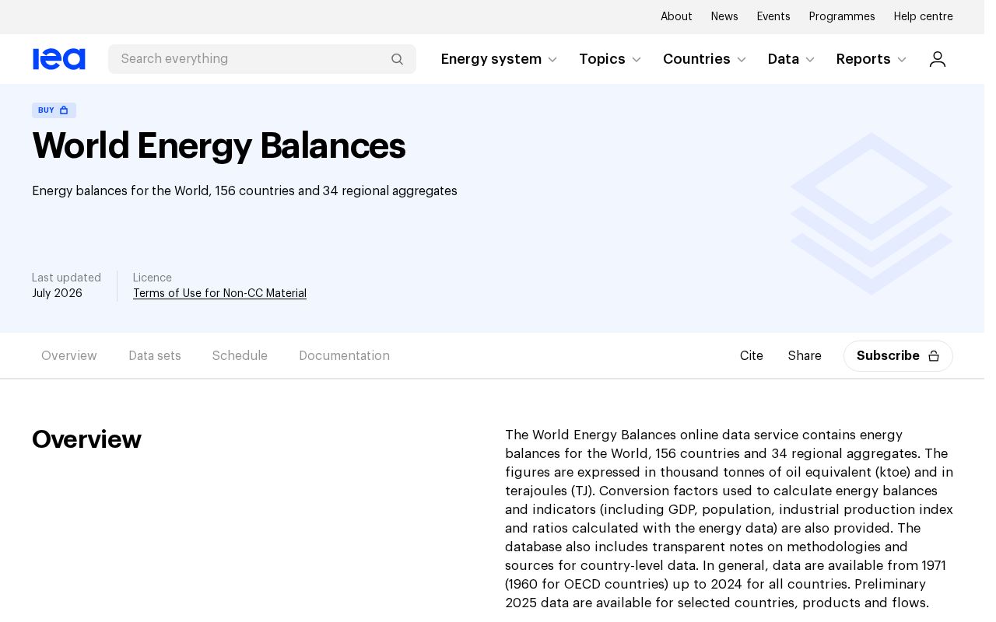Click the Subscribe button
Viewport: 996px width, 622px height.
coord(898,356)
